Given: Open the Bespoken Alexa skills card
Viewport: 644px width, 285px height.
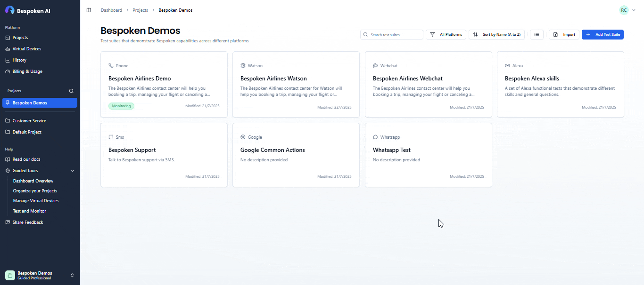Looking at the screenshot, I should click(561, 84).
